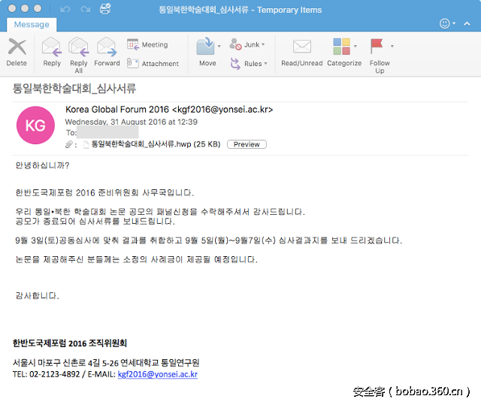Screen dimensions: 481x405
Task: Open the Follow Up flag dropdown
Action: [x=392, y=46]
